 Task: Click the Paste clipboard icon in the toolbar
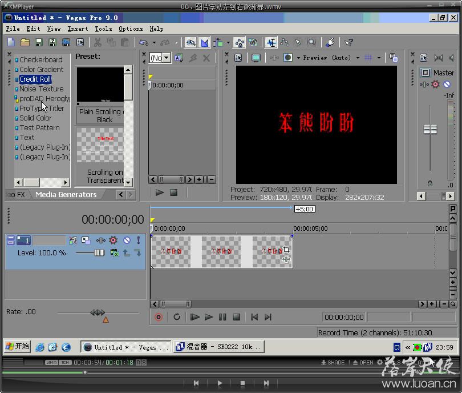point(125,42)
